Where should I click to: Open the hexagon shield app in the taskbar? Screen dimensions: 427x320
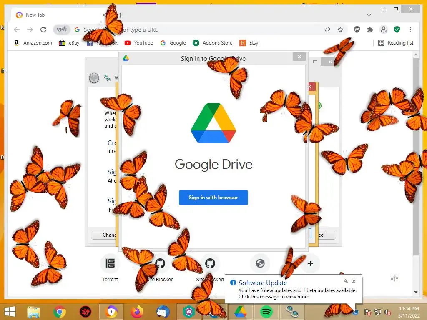[x=188, y=312]
